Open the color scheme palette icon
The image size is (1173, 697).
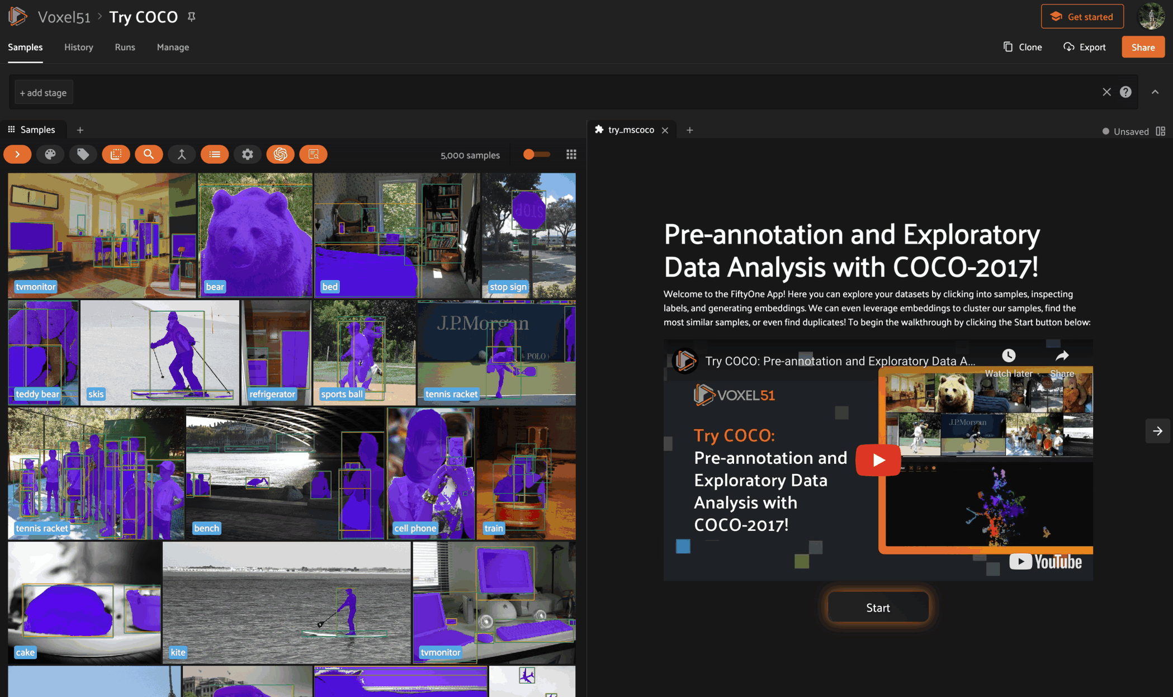pos(50,155)
